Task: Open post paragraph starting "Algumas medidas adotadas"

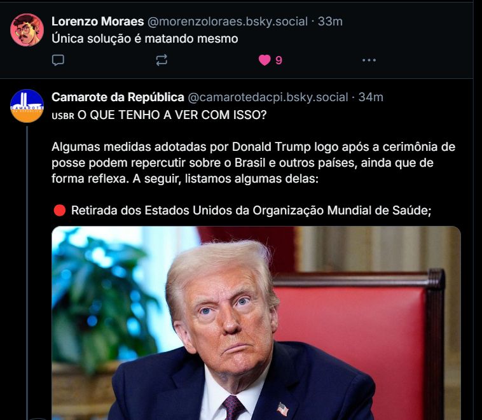Action: pos(253,162)
